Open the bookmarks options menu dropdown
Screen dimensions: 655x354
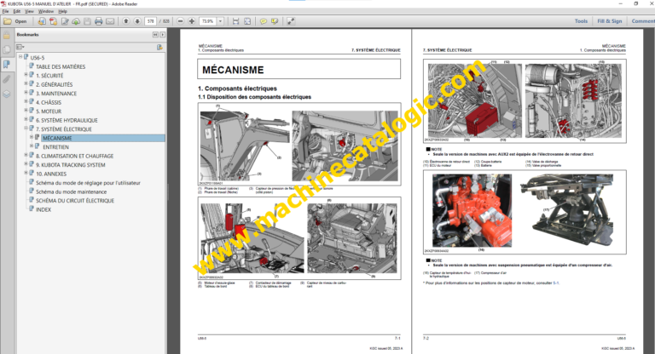(20, 47)
